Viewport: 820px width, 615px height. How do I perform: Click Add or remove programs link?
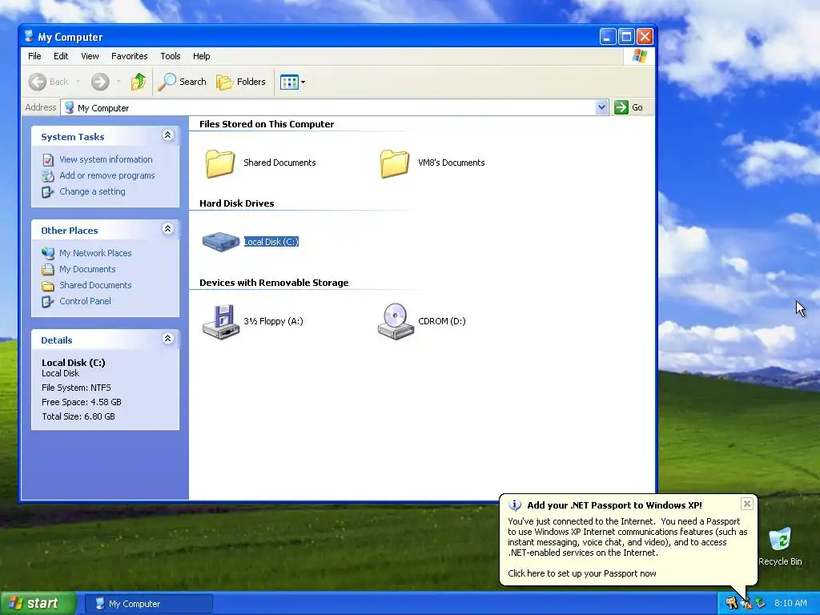(107, 175)
